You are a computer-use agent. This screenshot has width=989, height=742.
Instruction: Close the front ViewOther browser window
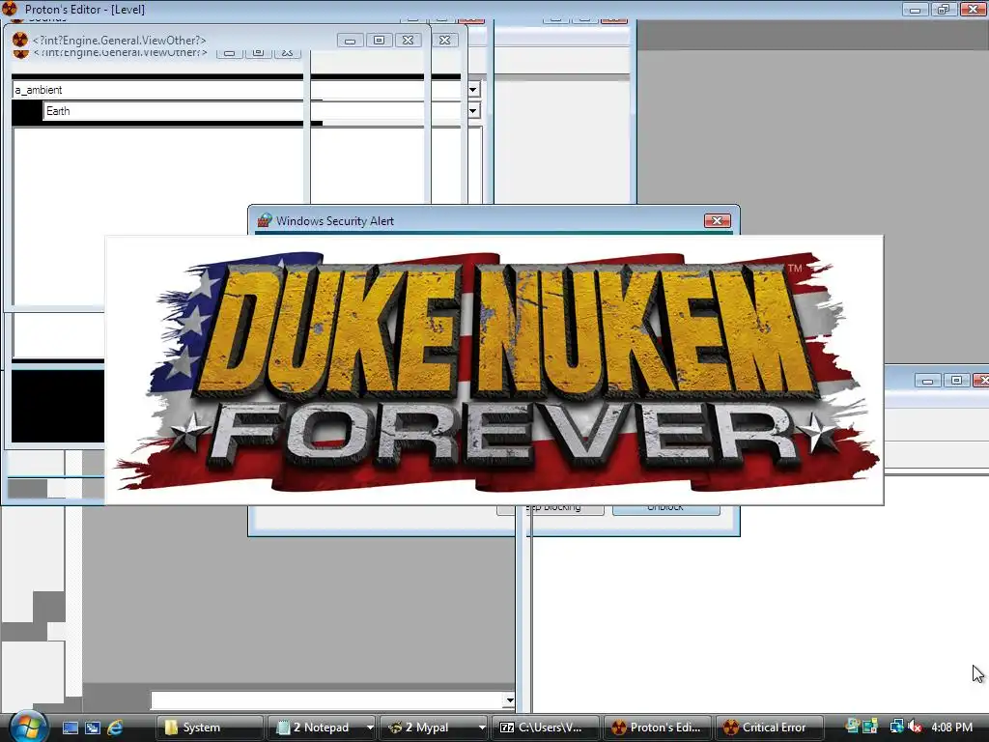[x=409, y=41]
